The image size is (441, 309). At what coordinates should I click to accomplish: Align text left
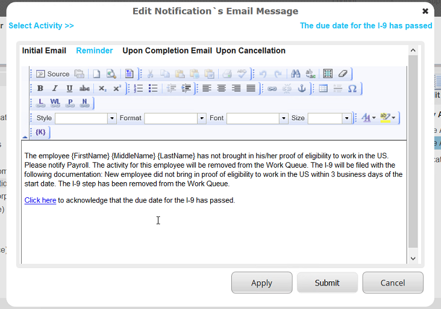207,89
